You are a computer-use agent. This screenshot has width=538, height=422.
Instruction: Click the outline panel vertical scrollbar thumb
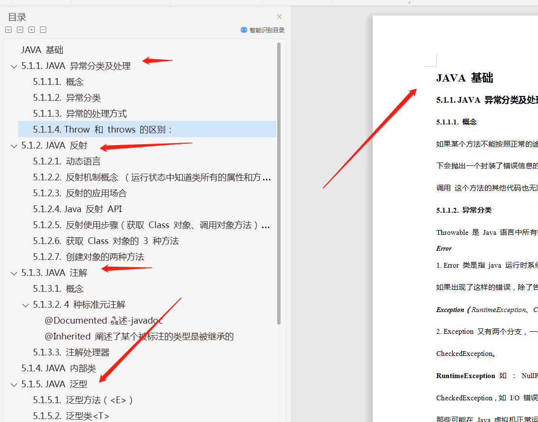(x=279, y=183)
